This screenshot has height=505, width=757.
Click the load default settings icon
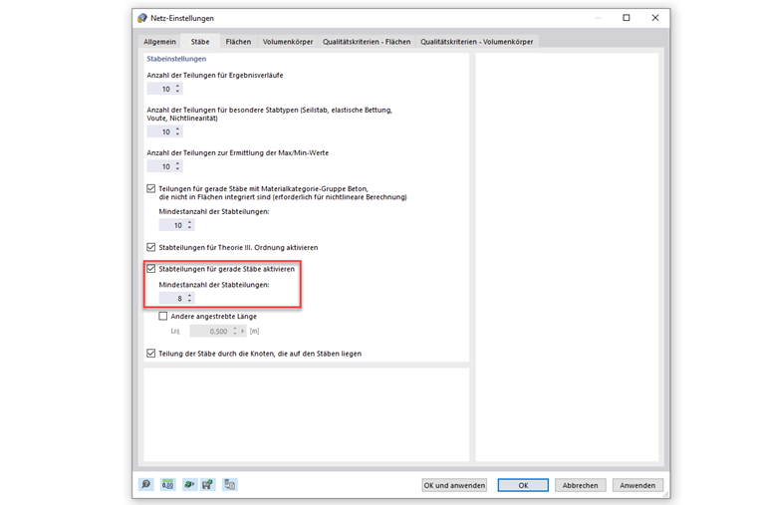click(x=189, y=484)
